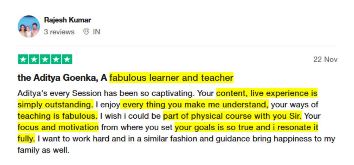Open Rajesh Kumar's profile name link
354x165 pixels.
[68, 20]
